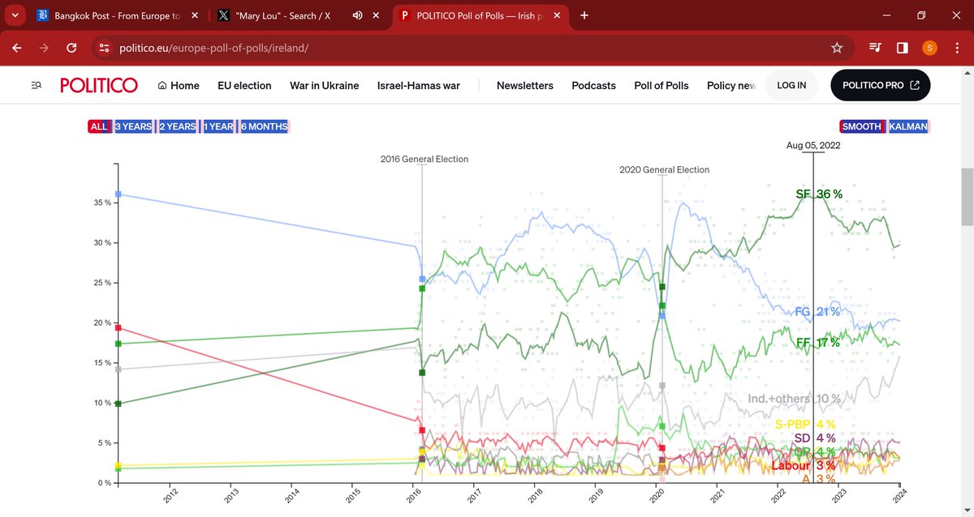Open Policy news nav link
974x517 pixels.
click(x=731, y=85)
